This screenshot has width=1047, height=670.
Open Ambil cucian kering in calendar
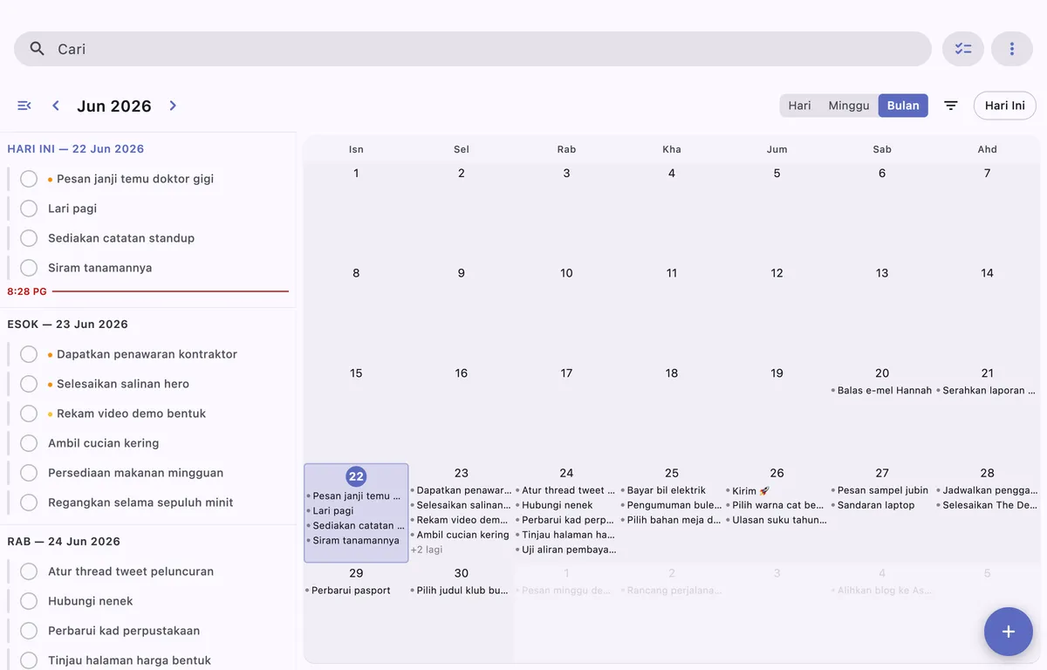pos(462,535)
